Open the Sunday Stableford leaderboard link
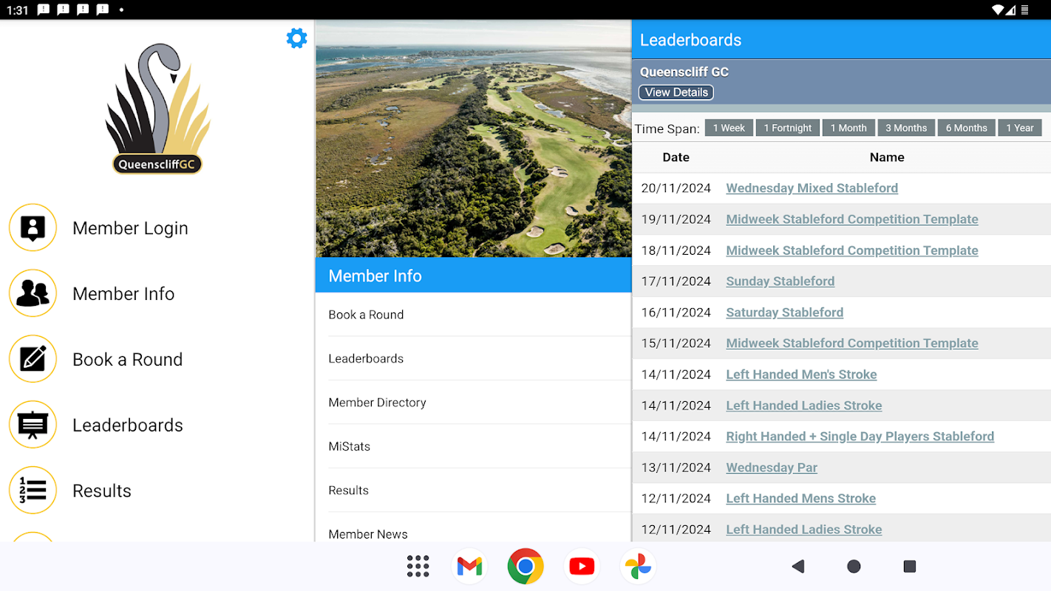The width and height of the screenshot is (1051, 591). 780,281
